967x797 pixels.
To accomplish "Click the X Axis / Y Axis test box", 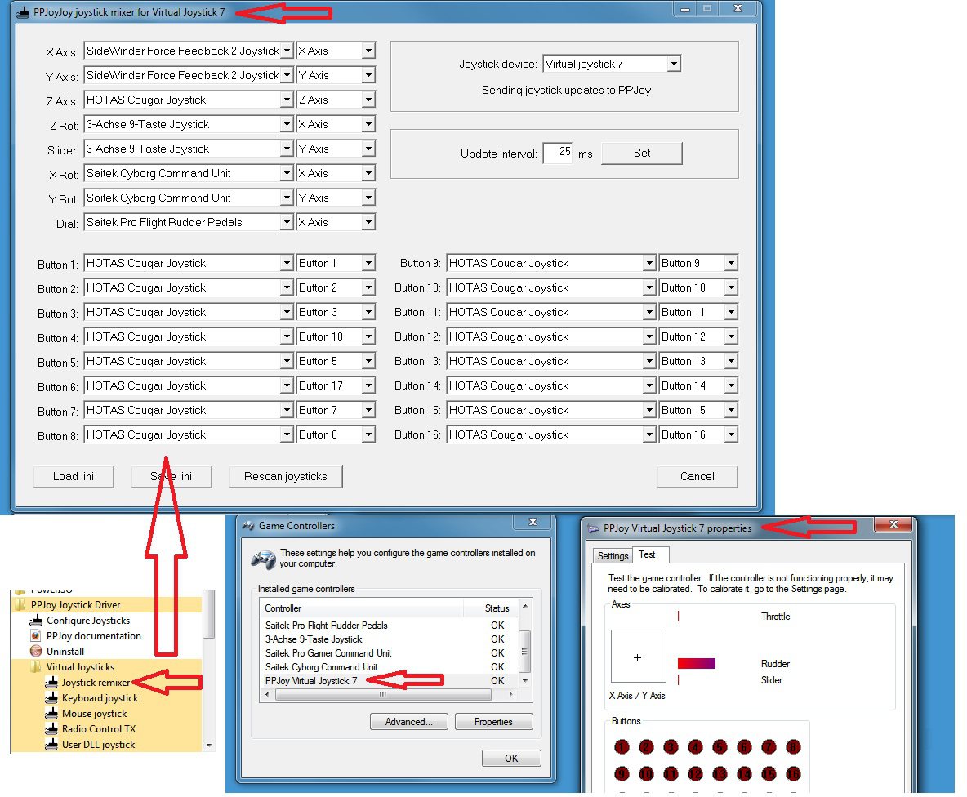I will point(639,657).
